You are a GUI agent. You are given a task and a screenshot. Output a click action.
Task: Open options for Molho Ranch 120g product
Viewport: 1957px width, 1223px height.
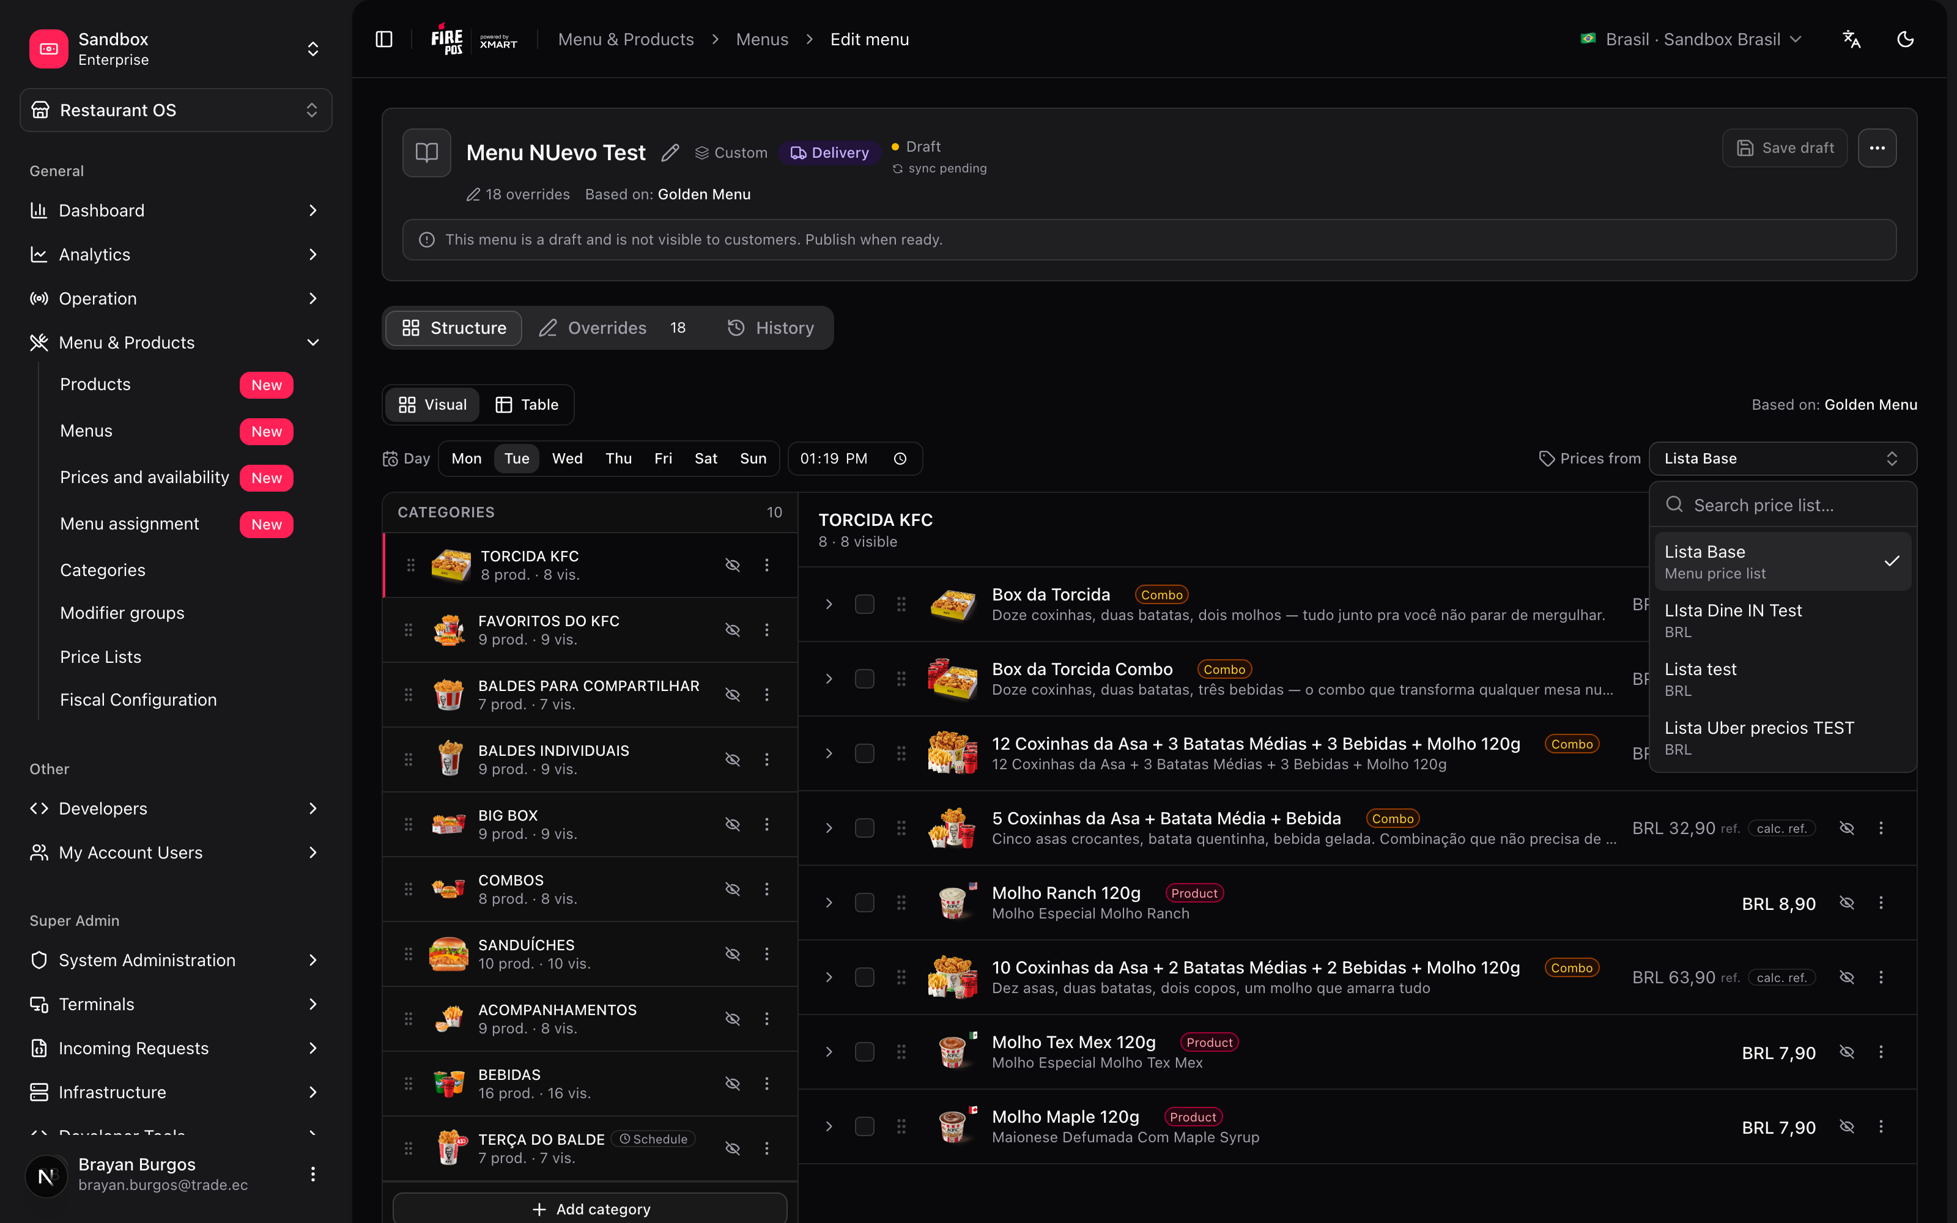click(x=1881, y=903)
